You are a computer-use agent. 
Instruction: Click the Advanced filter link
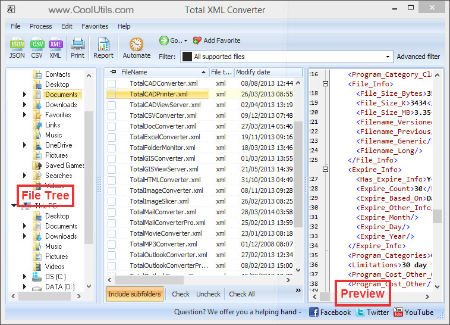418,57
